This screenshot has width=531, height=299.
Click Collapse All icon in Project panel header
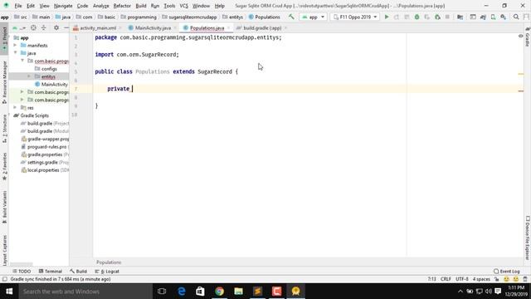(43, 27)
